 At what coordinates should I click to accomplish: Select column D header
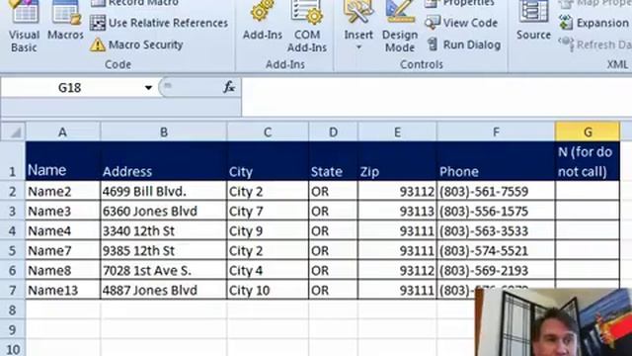point(333,132)
